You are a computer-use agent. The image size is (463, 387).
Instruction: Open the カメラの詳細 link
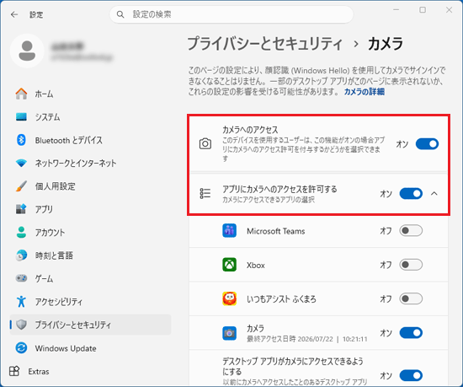point(364,92)
